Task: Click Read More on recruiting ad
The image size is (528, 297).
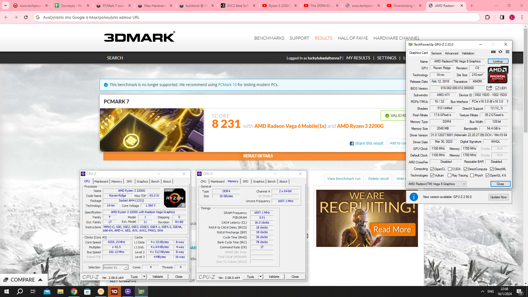Action: (x=392, y=229)
